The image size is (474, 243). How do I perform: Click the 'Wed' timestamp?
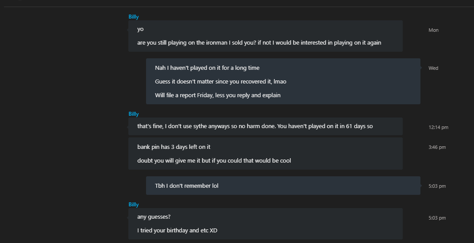coord(433,68)
